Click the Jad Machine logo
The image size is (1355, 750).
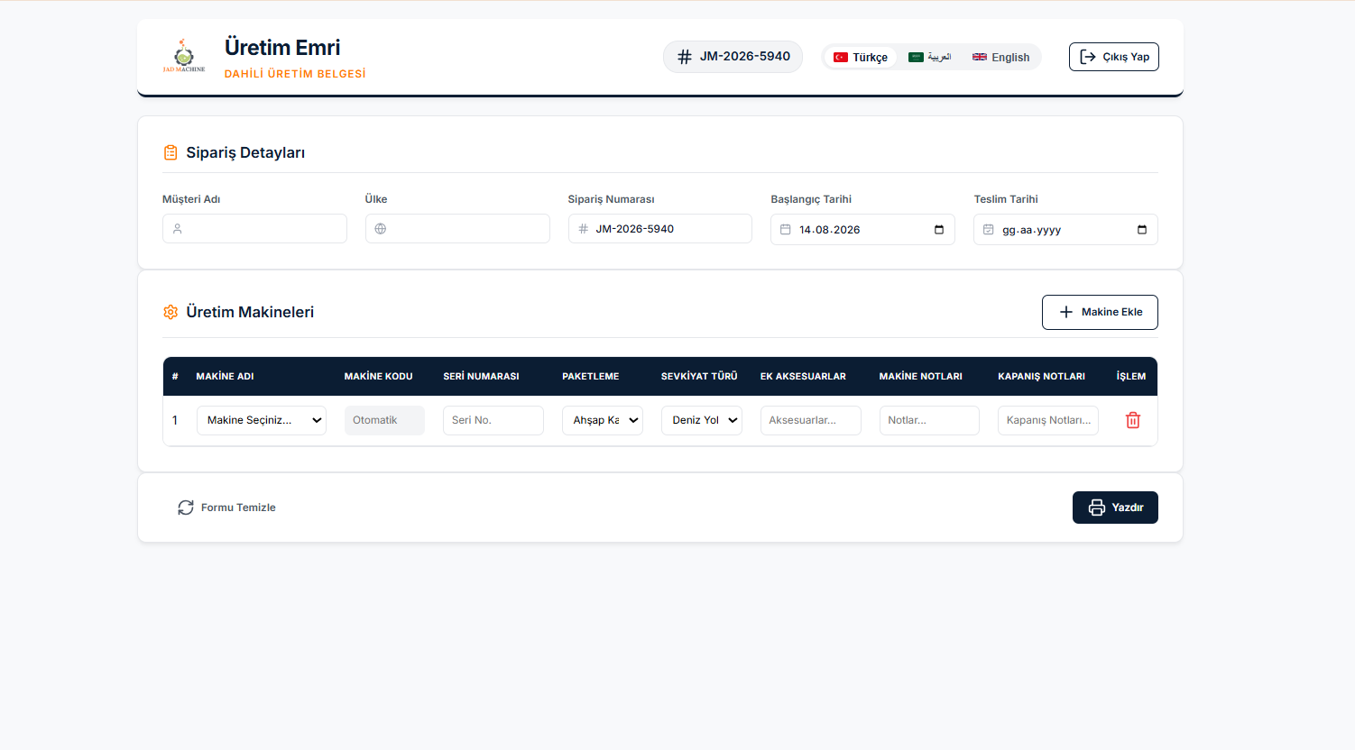[184, 56]
